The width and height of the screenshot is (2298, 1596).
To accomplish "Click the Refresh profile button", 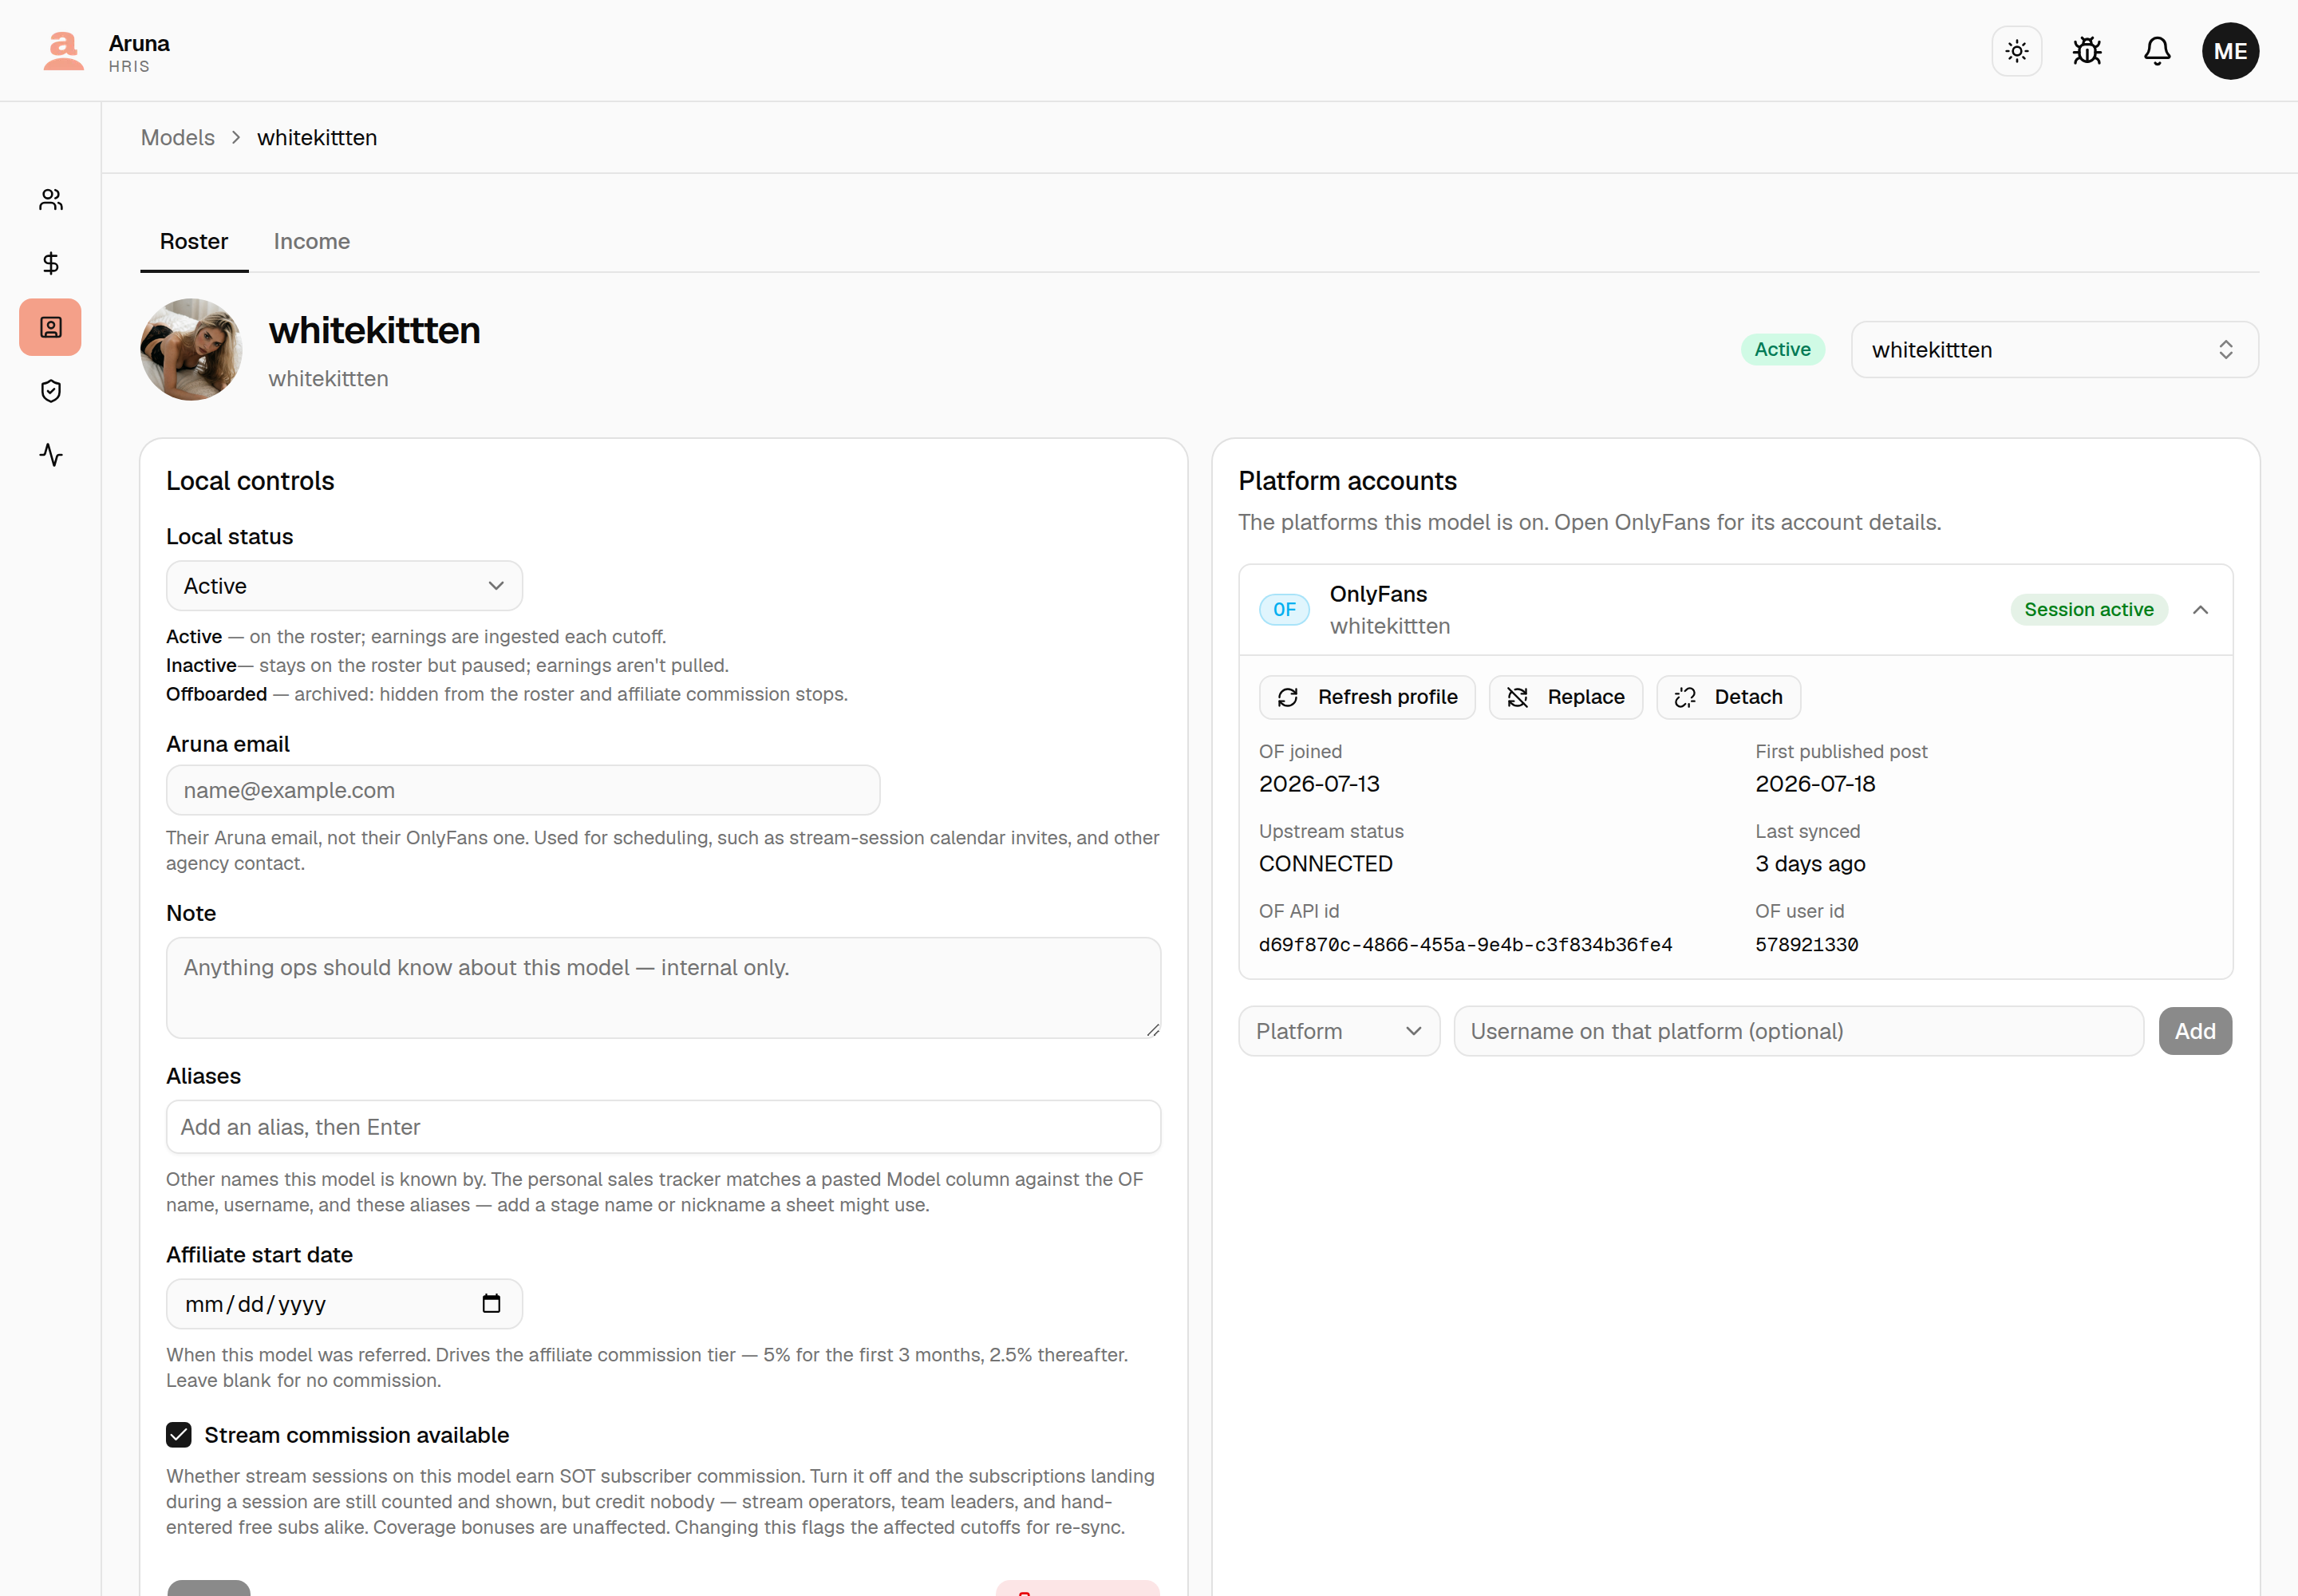I will point(1367,697).
